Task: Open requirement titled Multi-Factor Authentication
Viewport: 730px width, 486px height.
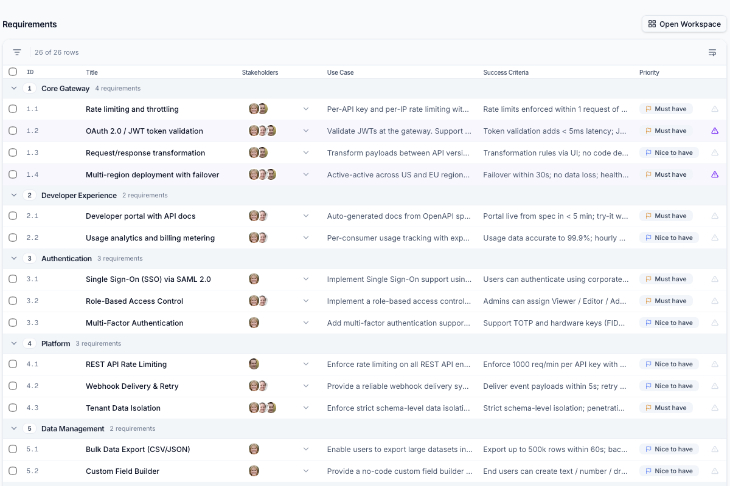Action: coord(134,323)
